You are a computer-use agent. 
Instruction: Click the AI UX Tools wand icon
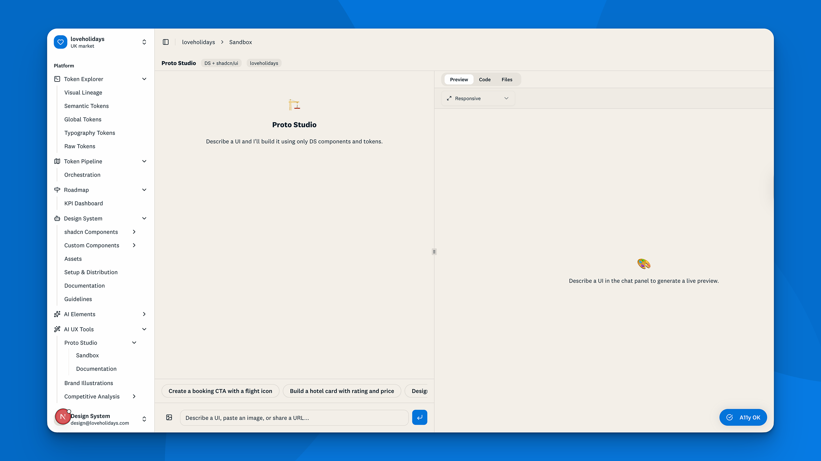[57, 329]
